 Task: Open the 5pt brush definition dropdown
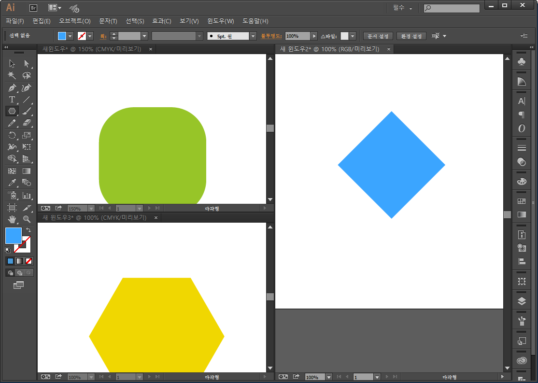click(x=253, y=36)
